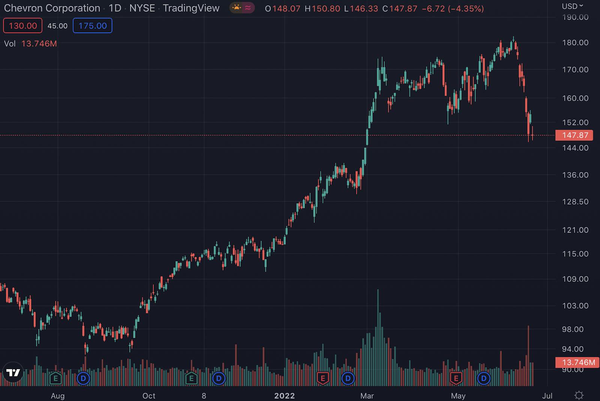This screenshot has width=600, height=401.
Task: Click the red 13.746M volume tag on price axis
Action: [x=577, y=362]
